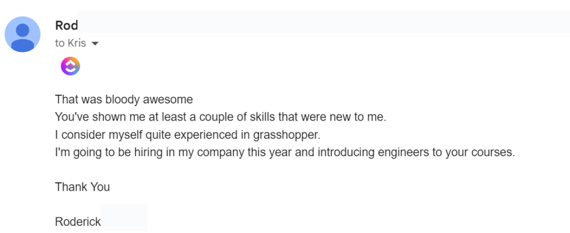Click the sender name Rod
Image resolution: width=570 pixels, height=233 pixels.
pos(66,25)
